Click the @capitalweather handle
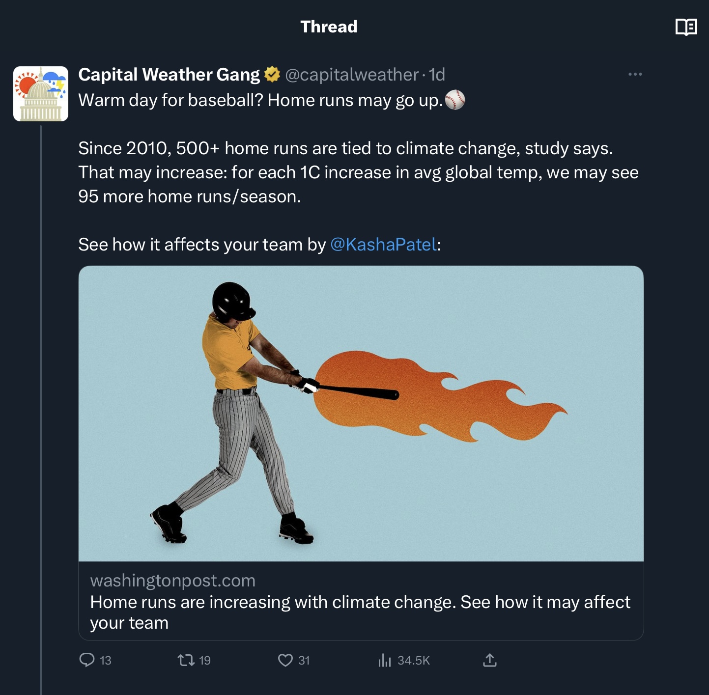 click(x=351, y=75)
